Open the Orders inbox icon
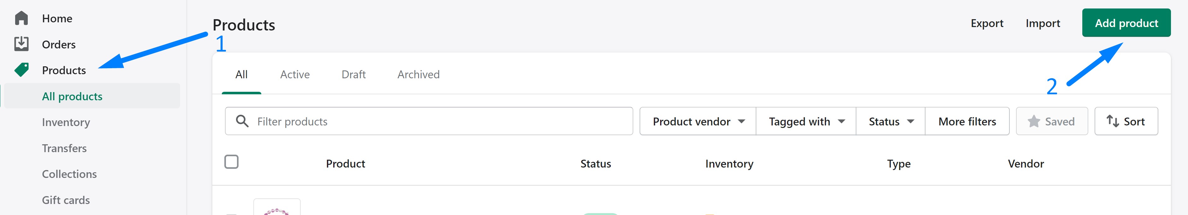The width and height of the screenshot is (1188, 215). (21, 44)
